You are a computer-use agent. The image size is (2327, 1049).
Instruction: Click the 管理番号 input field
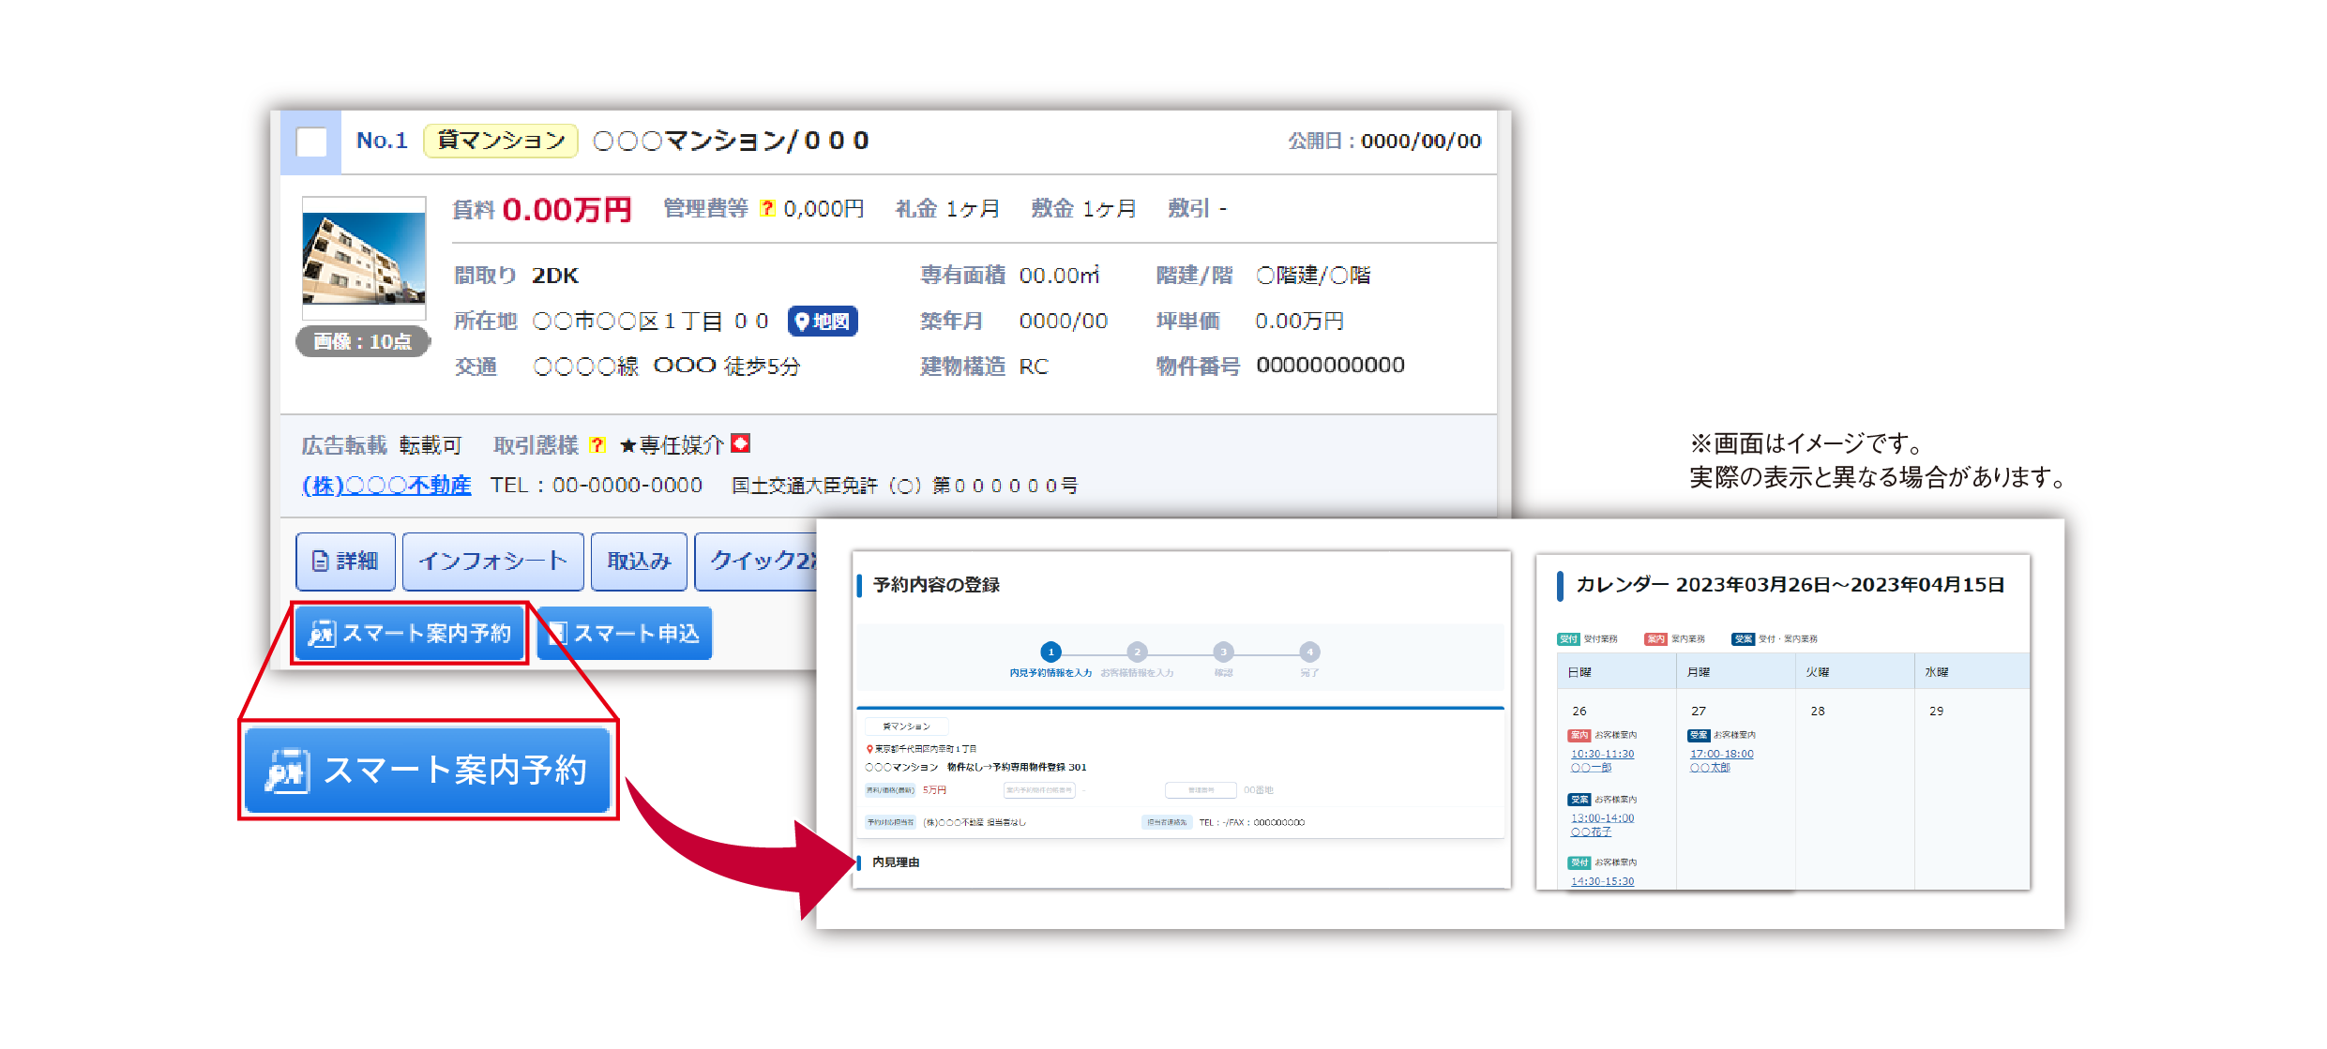tap(1201, 790)
